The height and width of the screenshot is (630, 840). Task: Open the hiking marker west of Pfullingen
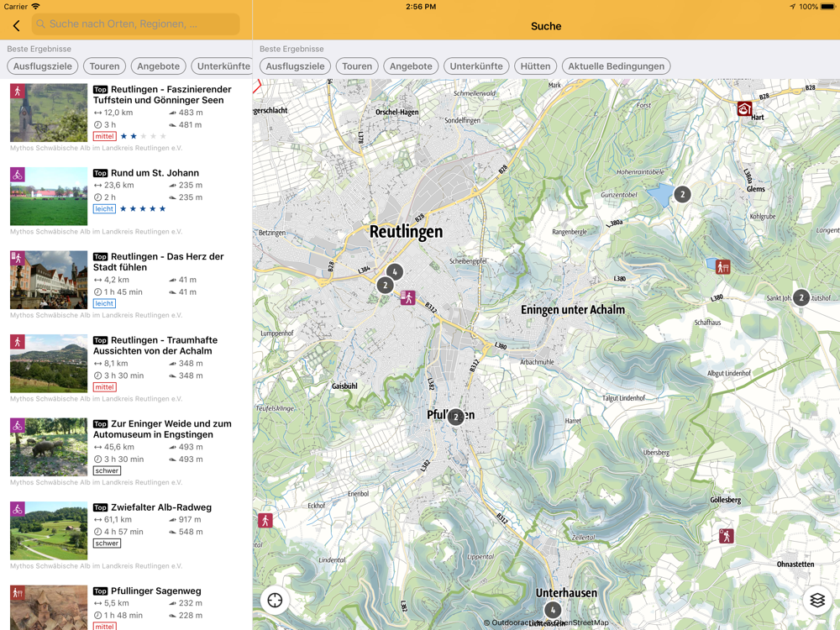point(265,520)
